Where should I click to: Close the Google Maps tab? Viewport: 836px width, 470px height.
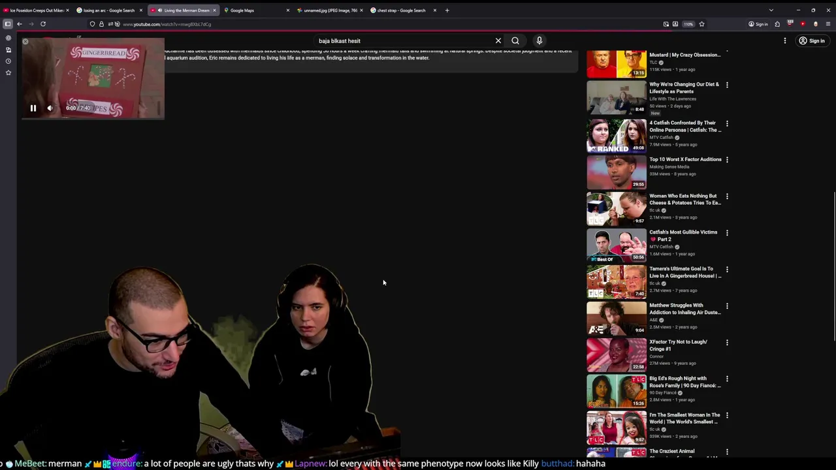click(x=287, y=10)
